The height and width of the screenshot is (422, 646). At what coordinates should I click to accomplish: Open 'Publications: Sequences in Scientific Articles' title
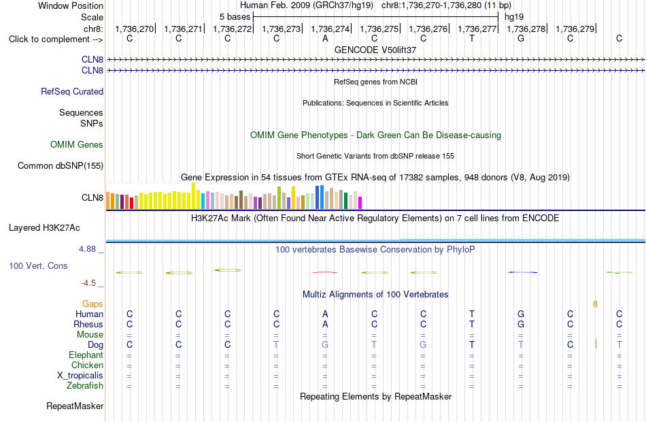click(375, 103)
